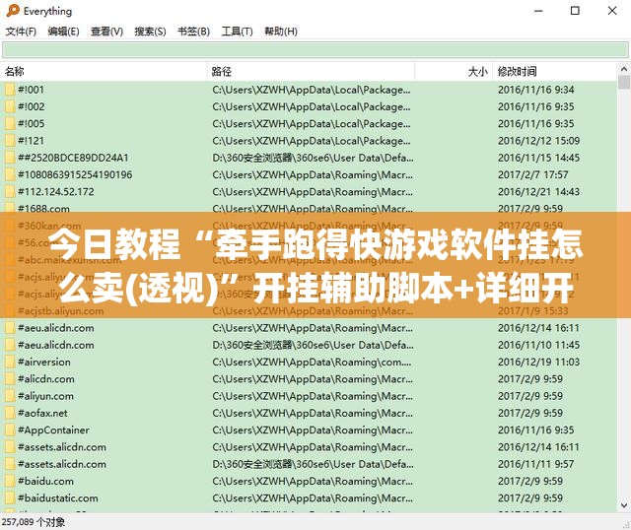Click the 257,089 个对象 status text
Viewport: 631px width, 530px height.
coord(33,522)
